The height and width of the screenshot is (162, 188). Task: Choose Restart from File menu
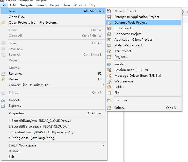pyautogui.click(x=53, y=151)
